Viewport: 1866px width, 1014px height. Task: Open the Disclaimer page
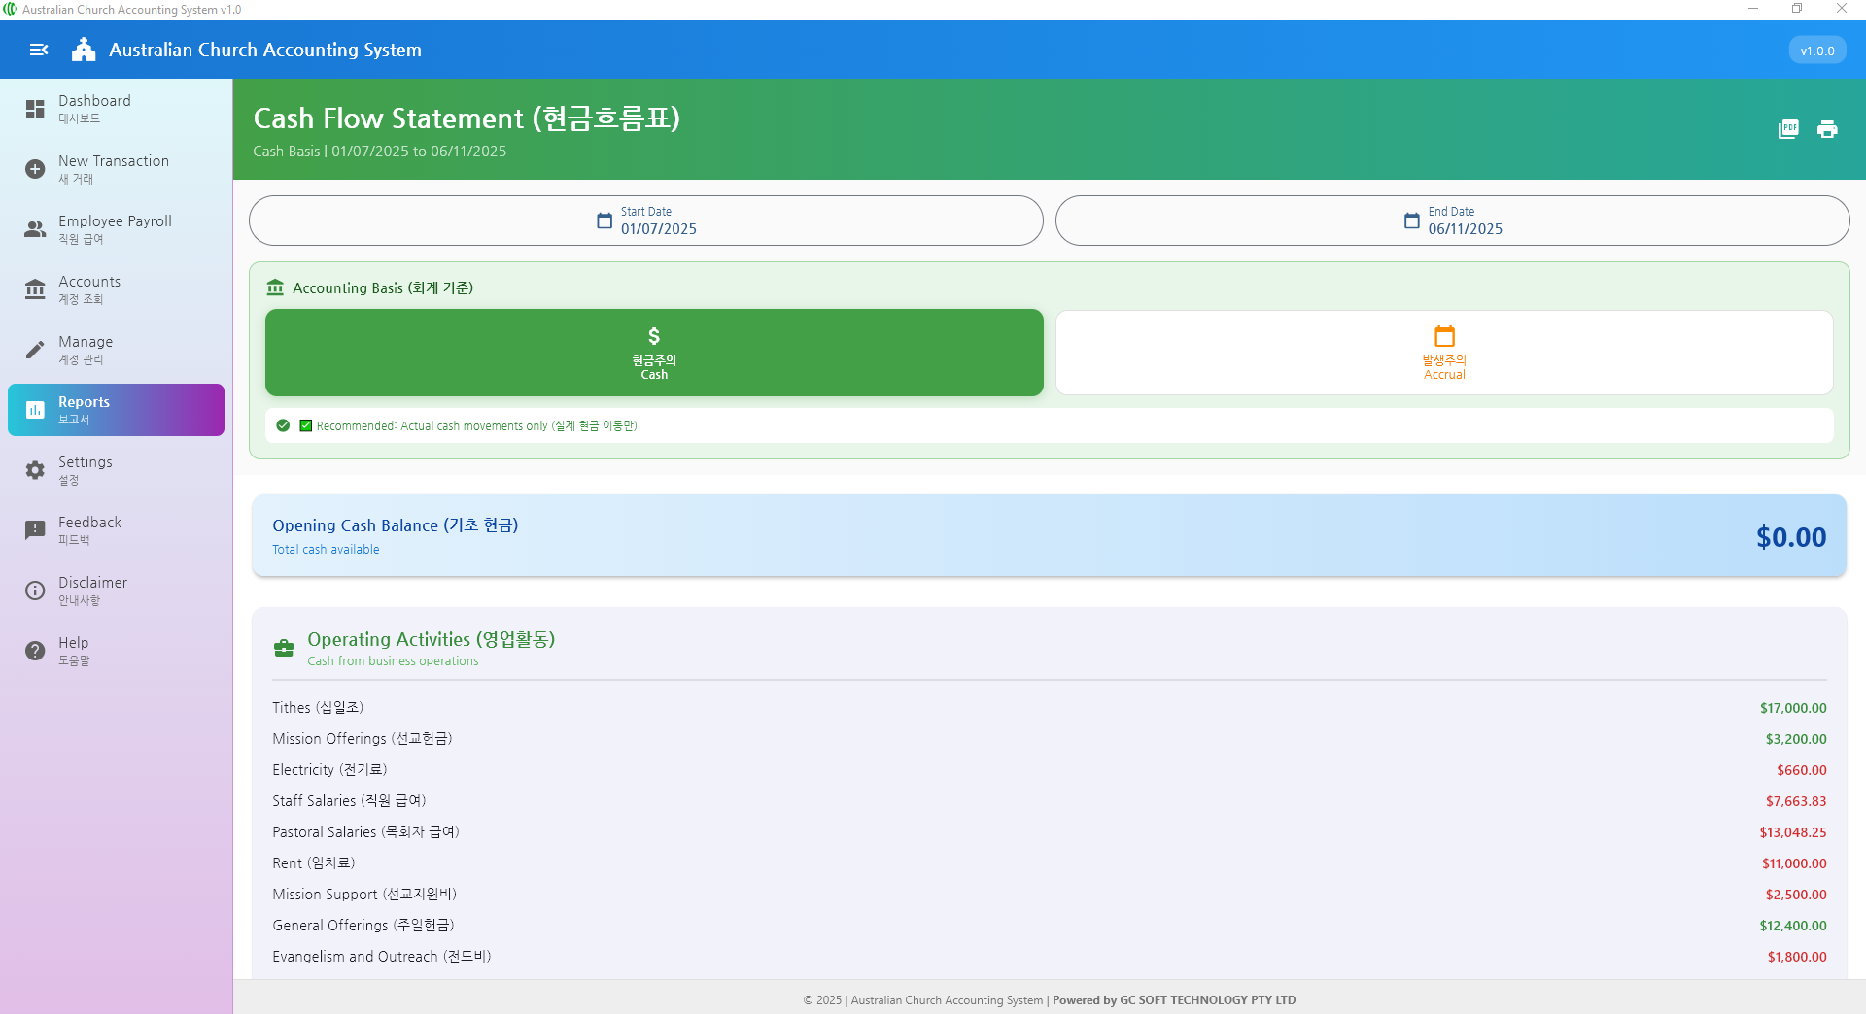click(92, 591)
